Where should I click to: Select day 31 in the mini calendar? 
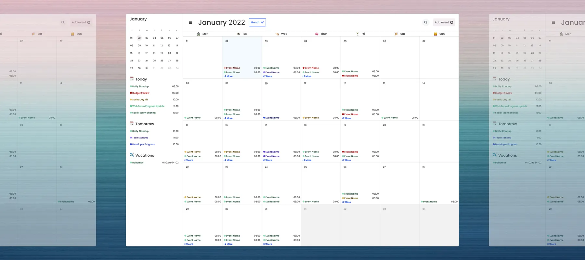point(147,68)
